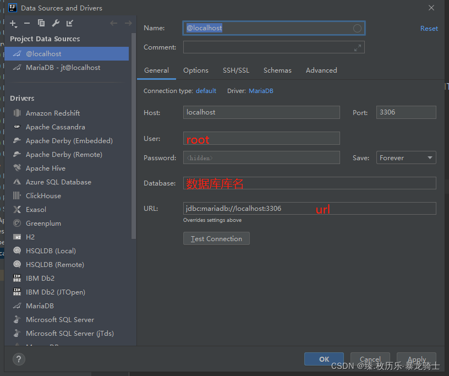Focus the Database input field
This screenshot has width=449, height=376.
point(310,183)
